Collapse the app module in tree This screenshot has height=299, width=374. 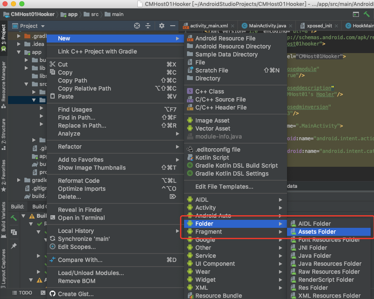pyautogui.click(x=18, y=52)
